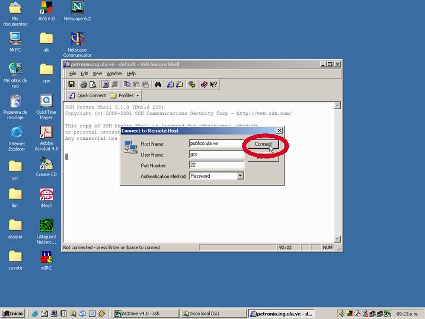Select the mIRC desktop icon

coord(46,260)
